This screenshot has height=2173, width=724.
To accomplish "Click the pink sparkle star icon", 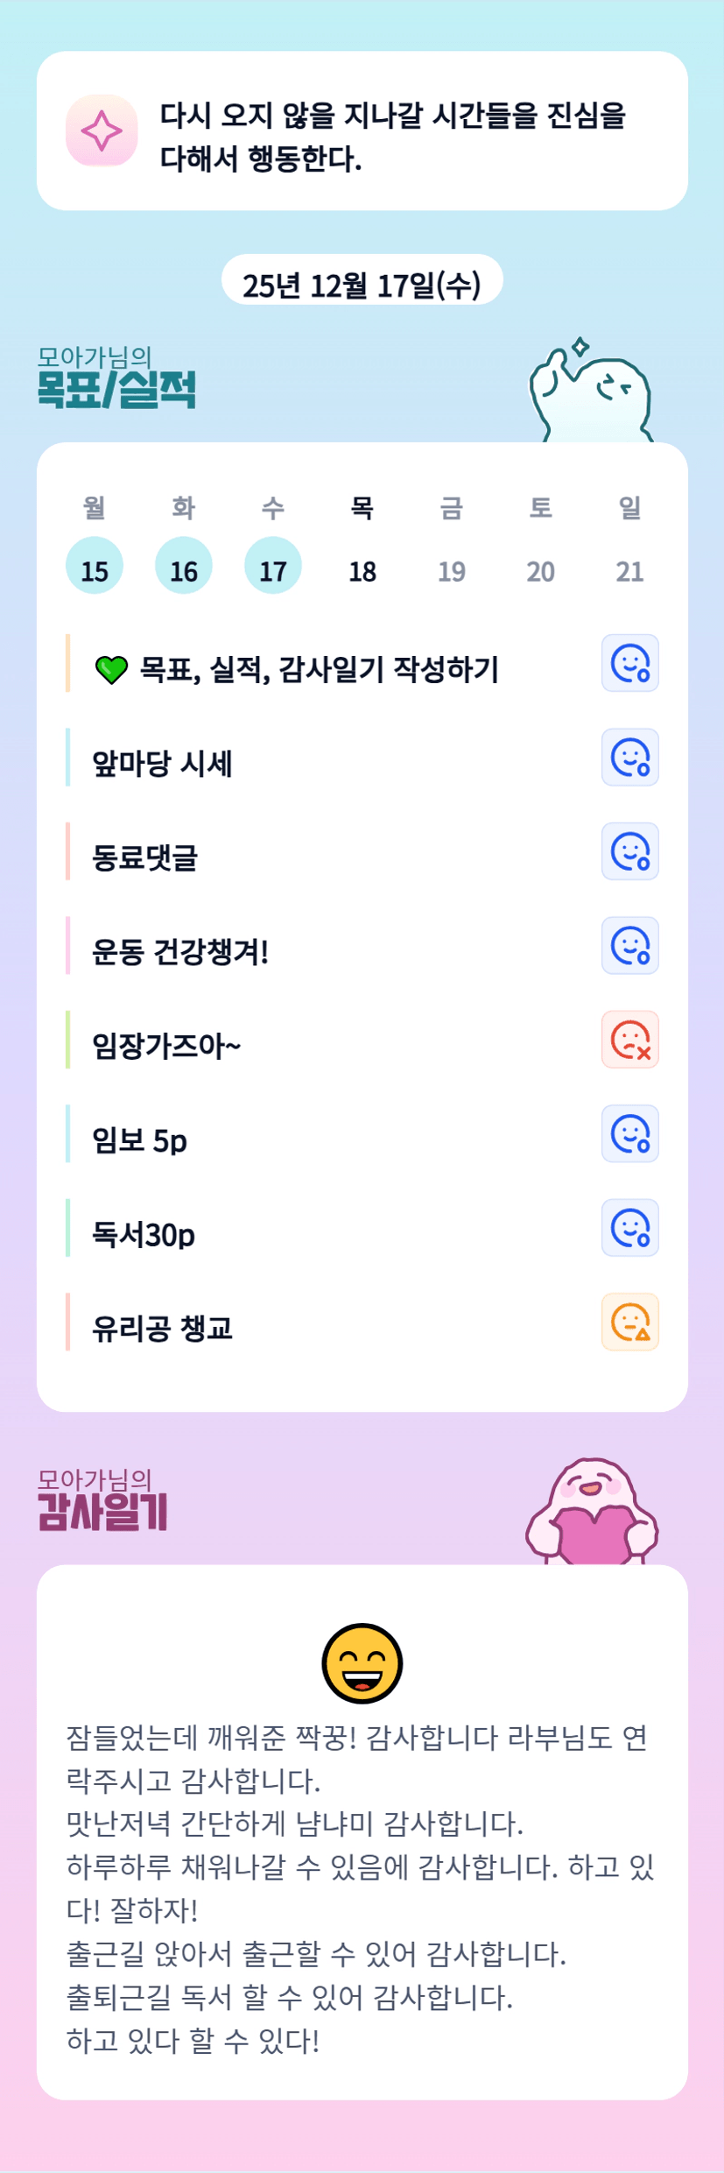I will (102, 131).
